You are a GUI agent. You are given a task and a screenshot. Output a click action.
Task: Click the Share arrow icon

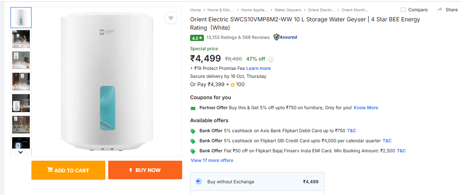tap(440, 10)
